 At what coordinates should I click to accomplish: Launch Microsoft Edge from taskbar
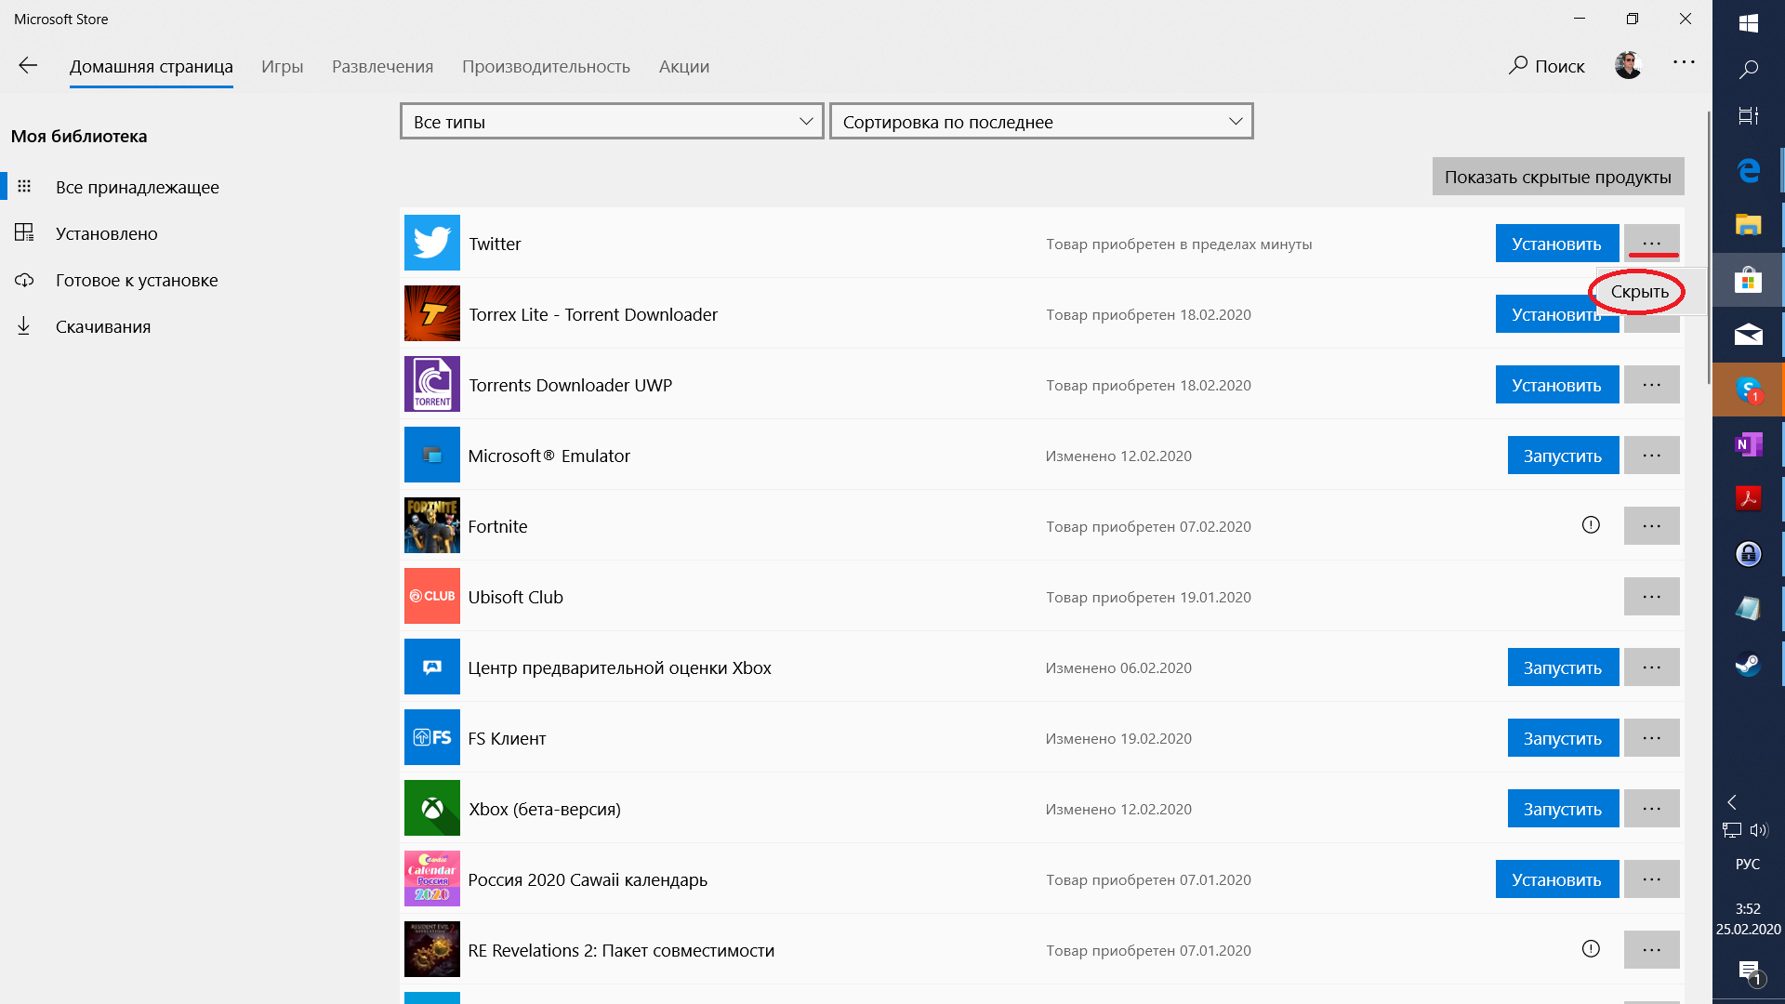point(1748,170)
